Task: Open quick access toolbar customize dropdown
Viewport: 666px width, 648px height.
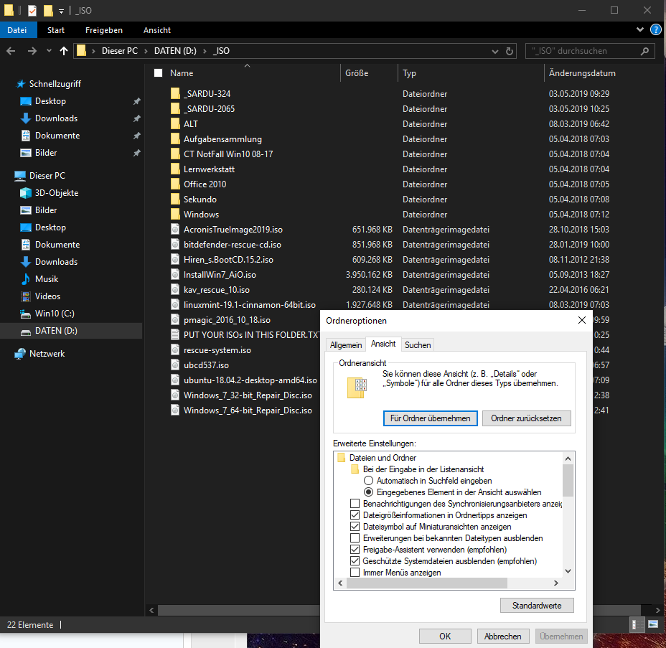Action: (61, 11)
